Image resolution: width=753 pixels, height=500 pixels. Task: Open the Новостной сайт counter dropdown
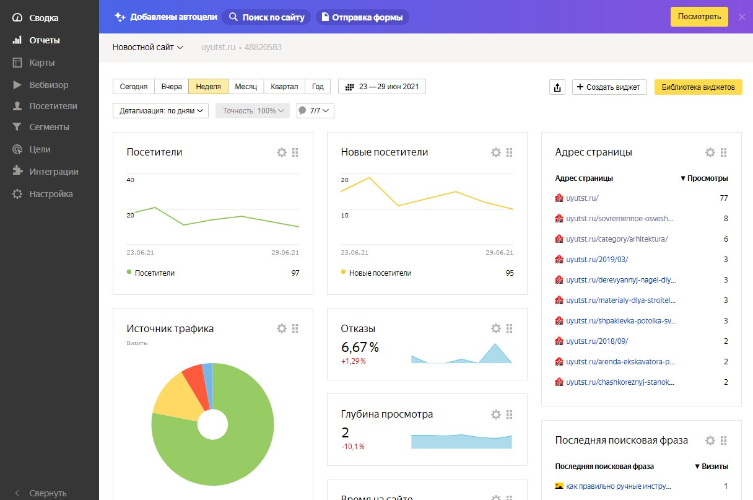[x=148, y=47]
